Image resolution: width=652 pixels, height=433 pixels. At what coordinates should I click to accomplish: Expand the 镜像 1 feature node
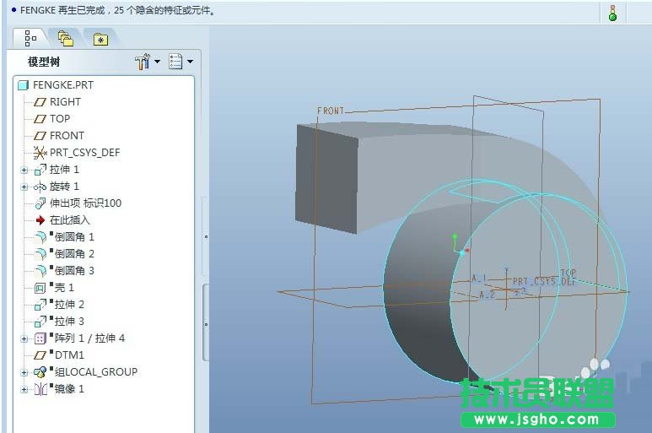[24, 389]
